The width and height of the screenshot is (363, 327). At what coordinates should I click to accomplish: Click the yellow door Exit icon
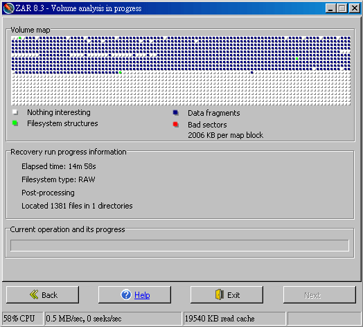[x=220, y=294]
